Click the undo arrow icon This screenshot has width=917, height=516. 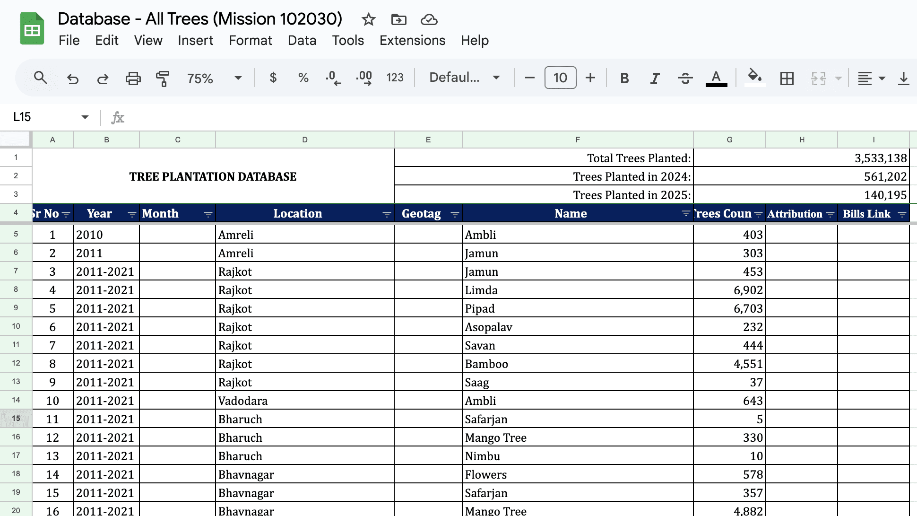(x=72, y=78)
